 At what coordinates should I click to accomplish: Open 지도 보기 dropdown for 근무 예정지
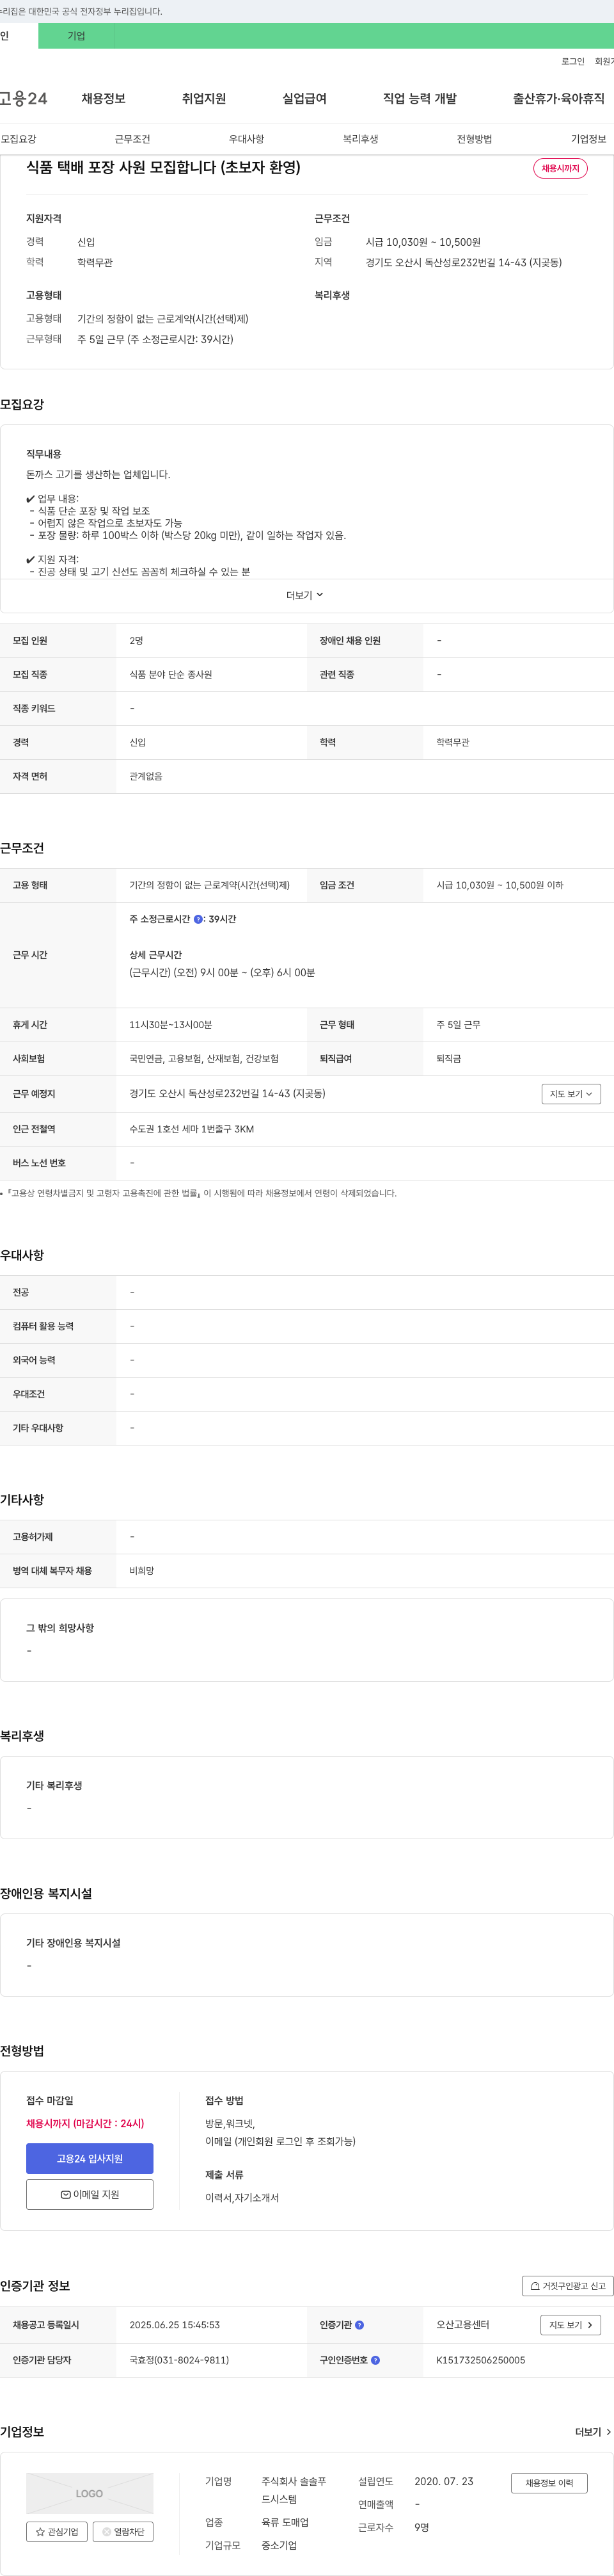pos(571,1094)
